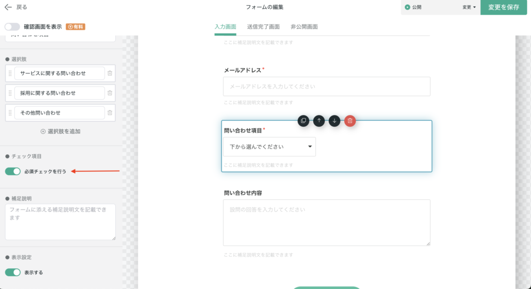Click drag handle of サービスに関する問い合わせ
The width and height of the screenshot is (531, 289).
click(10, 73)
